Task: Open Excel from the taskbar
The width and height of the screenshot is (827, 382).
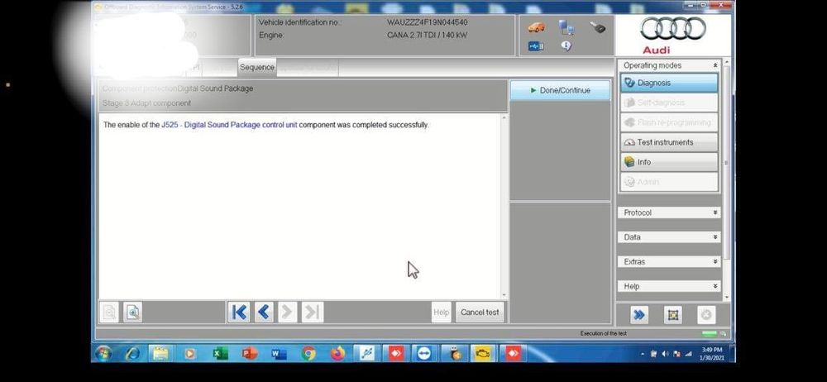Action: (x=221, y=353)
